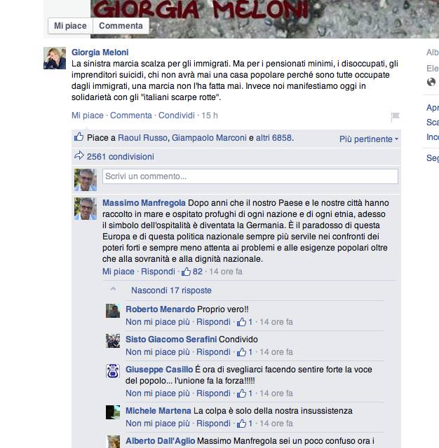Click Condividi under Giorgia Meloni's post
The width and height of the screenshot is (439, 448).
[177, 115]
